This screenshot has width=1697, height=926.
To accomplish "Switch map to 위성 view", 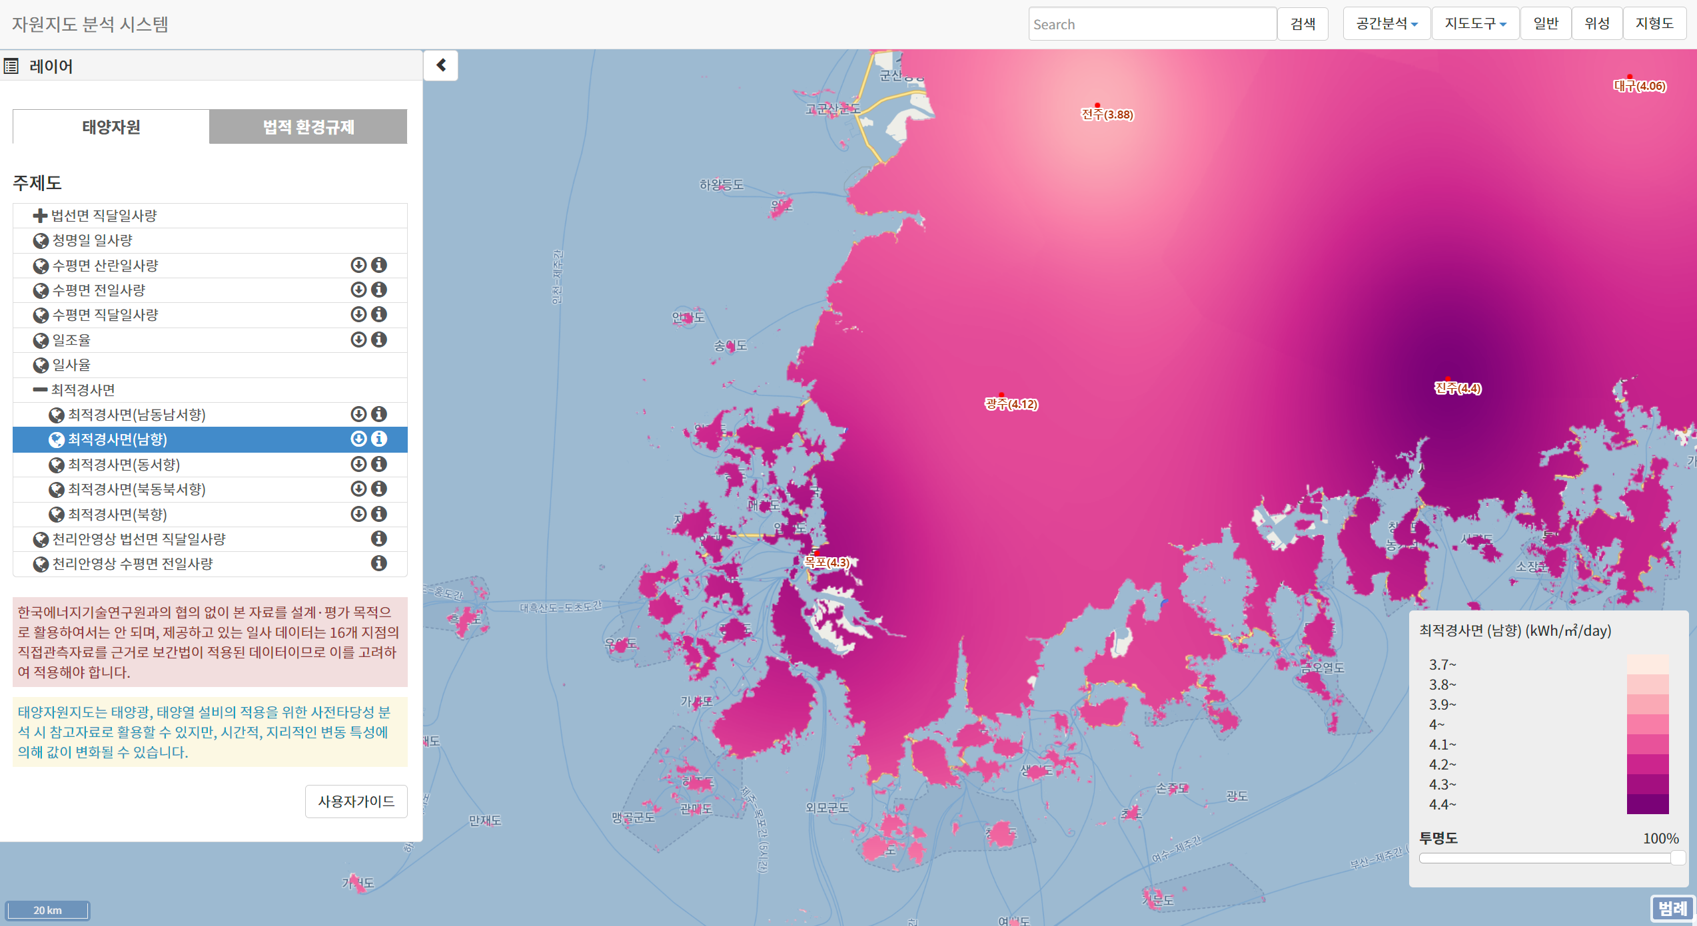I will [1596, 24].
